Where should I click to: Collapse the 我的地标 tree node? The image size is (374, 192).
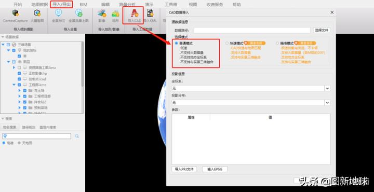(9, 50)
